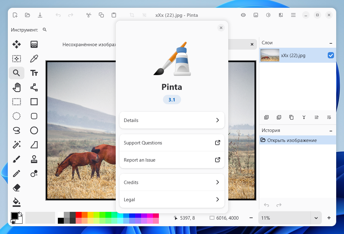Select the Text tool
Image resolution: width=344 pixels, height=234 pixels.
point(34,73)
